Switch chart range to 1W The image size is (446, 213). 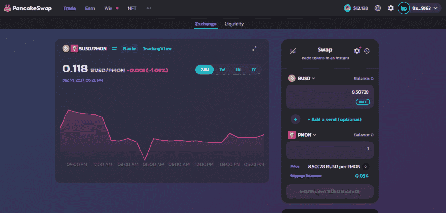tap(222, 70)
